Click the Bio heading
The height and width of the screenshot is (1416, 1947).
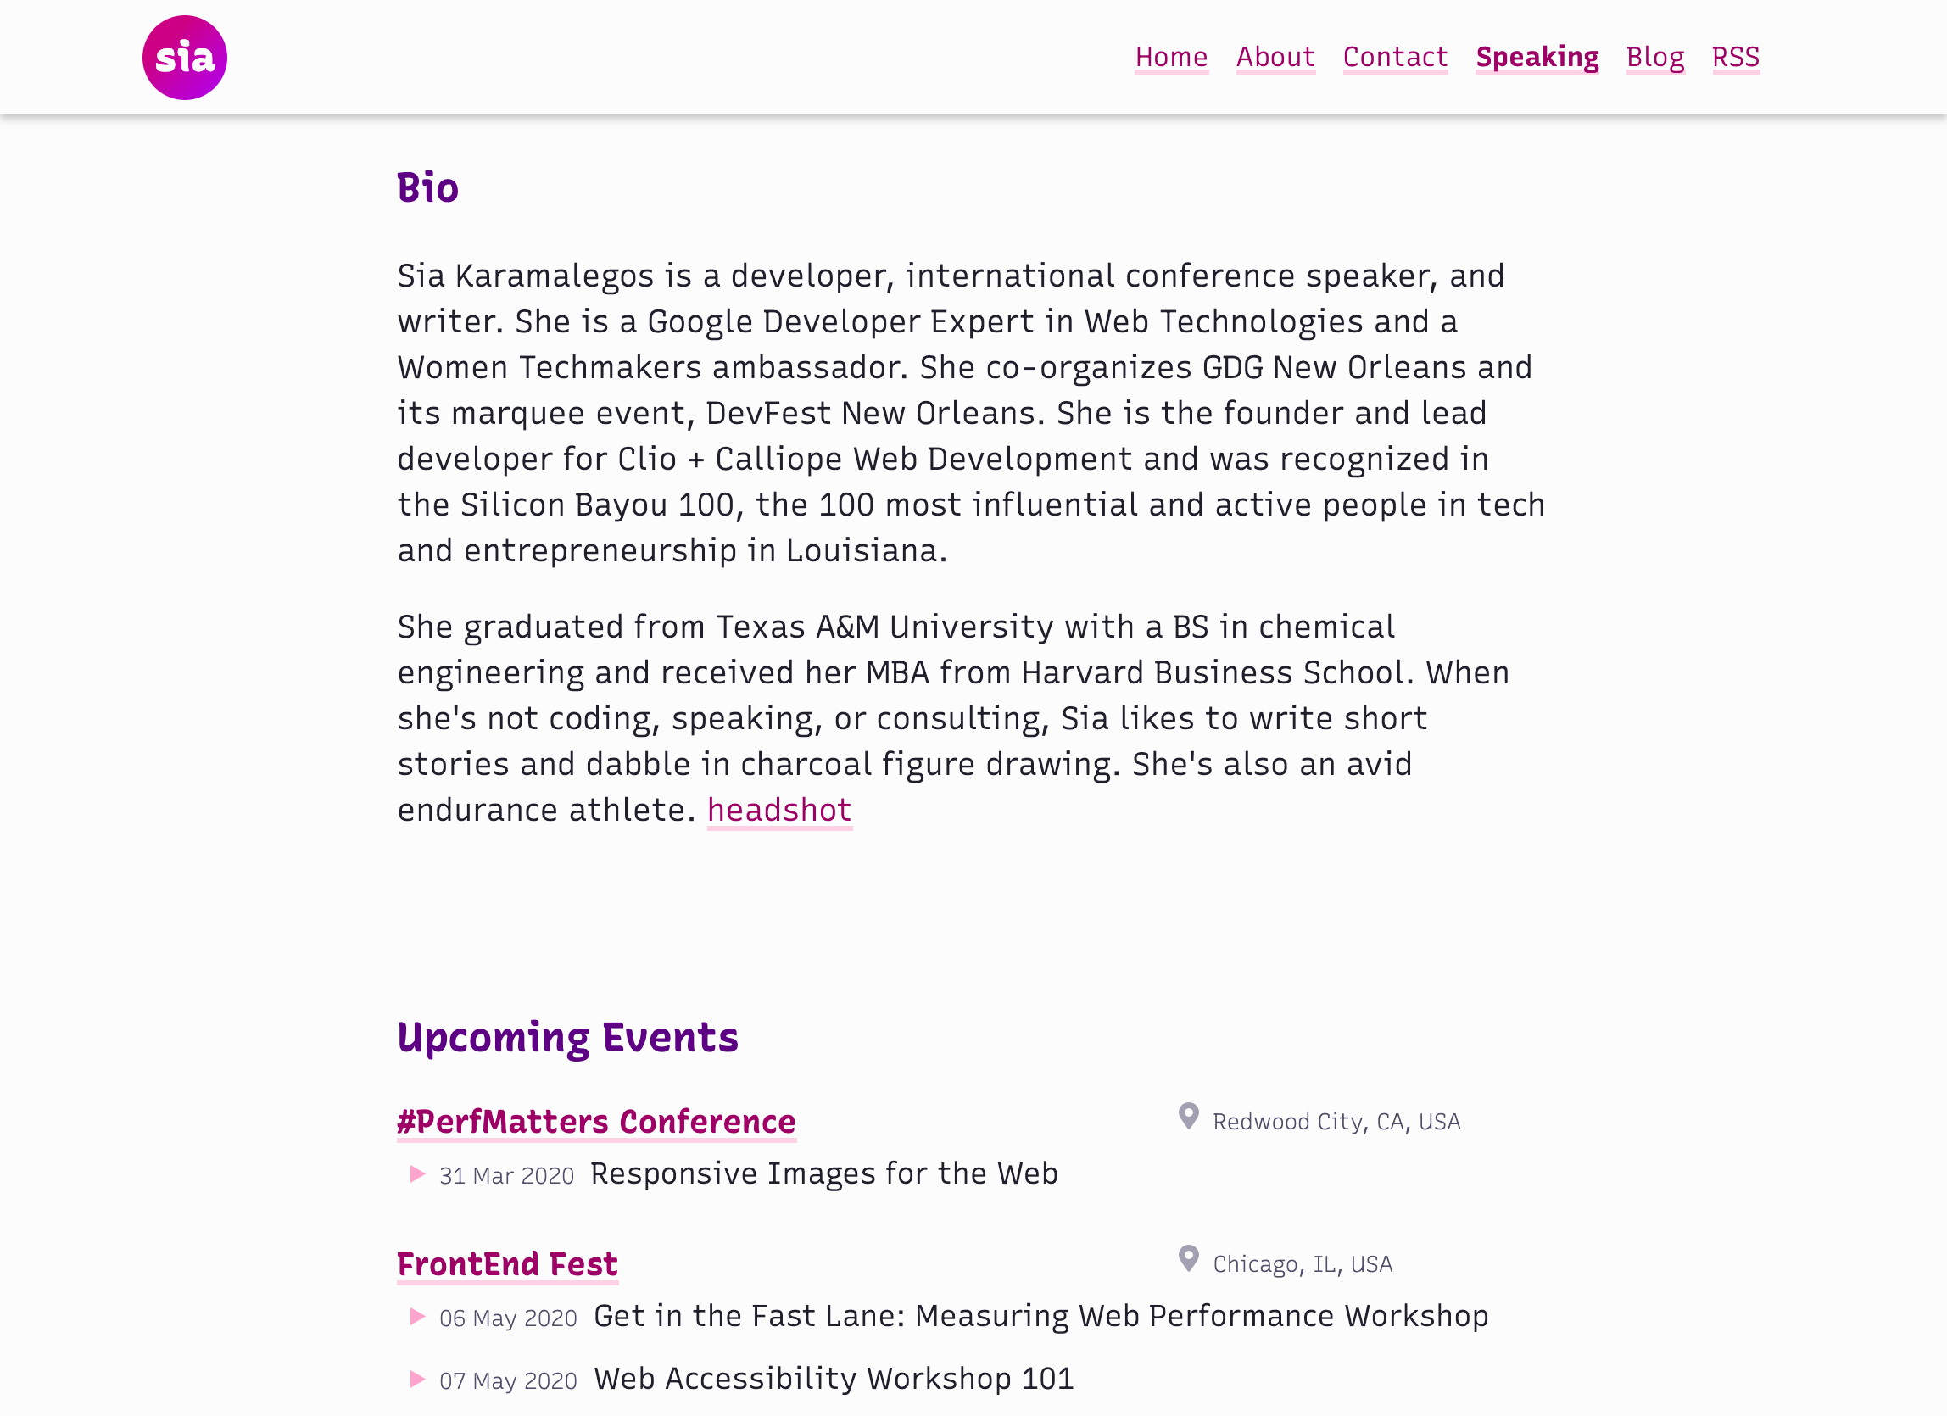(x=427, y=188)
